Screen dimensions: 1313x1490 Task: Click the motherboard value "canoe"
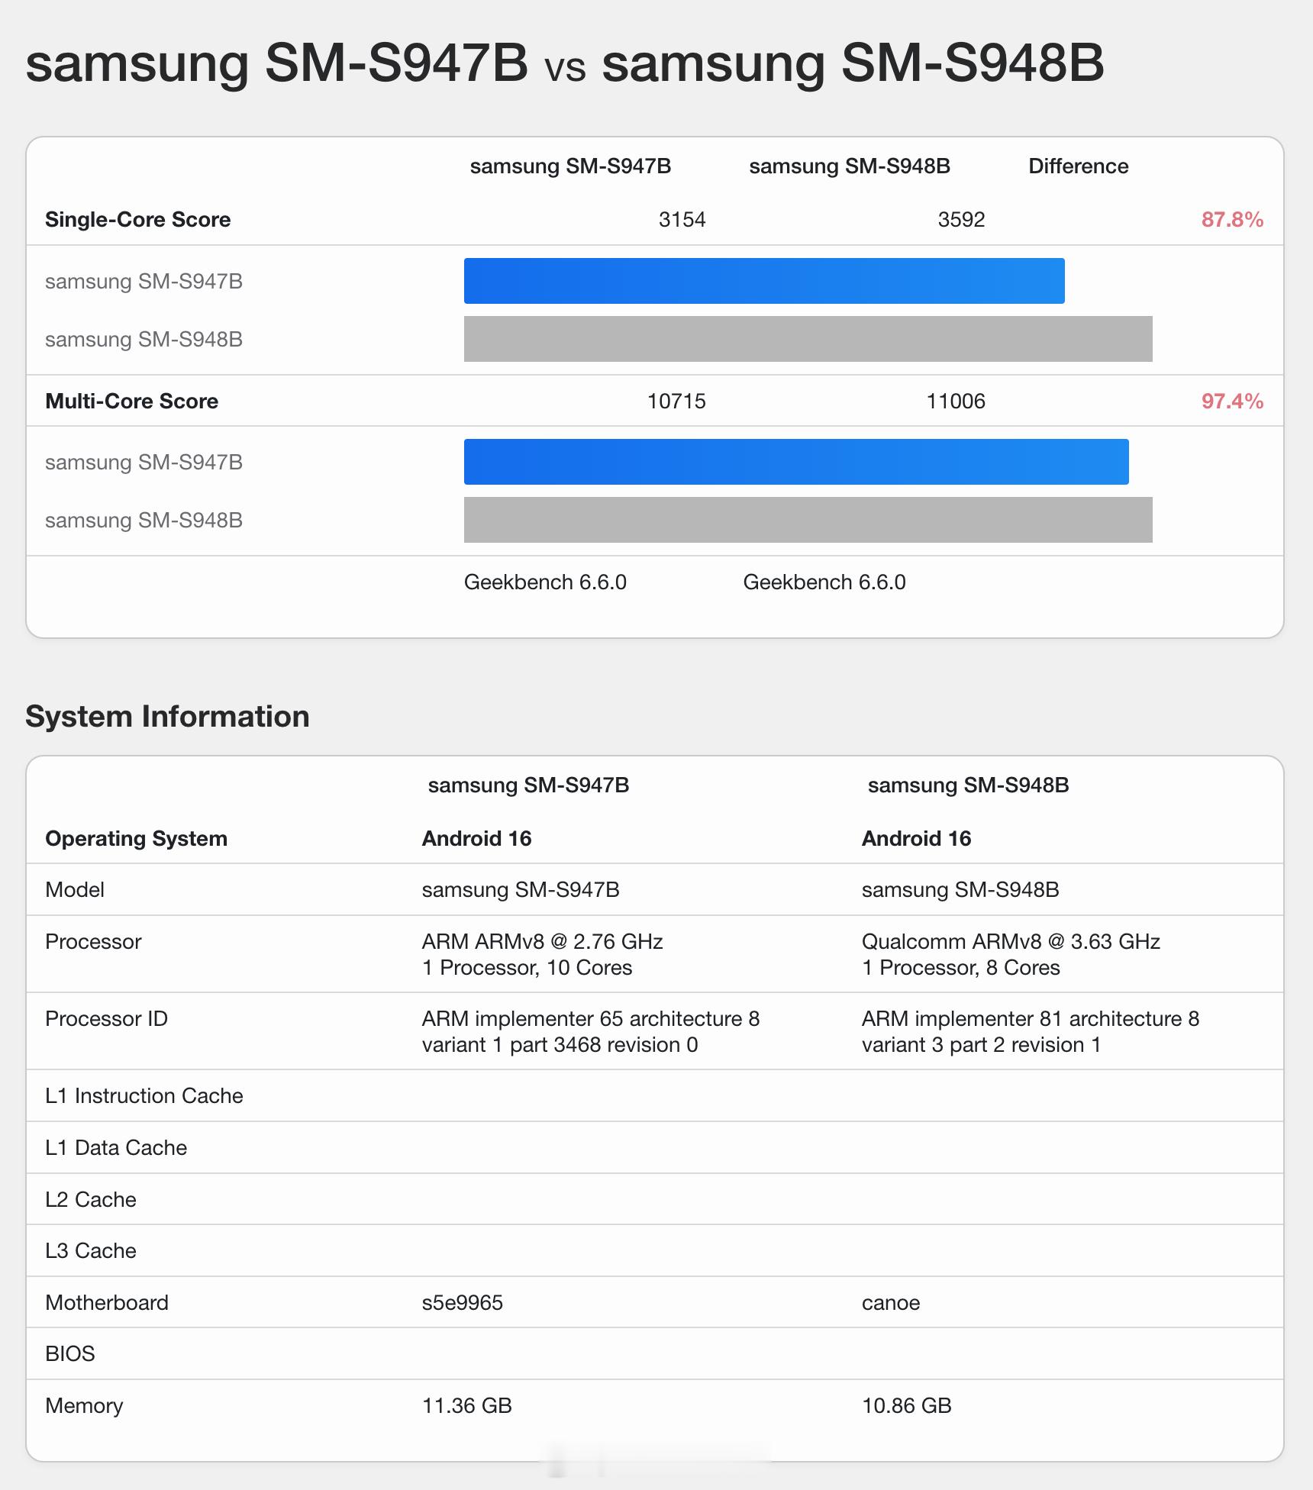click(891, 1303)
